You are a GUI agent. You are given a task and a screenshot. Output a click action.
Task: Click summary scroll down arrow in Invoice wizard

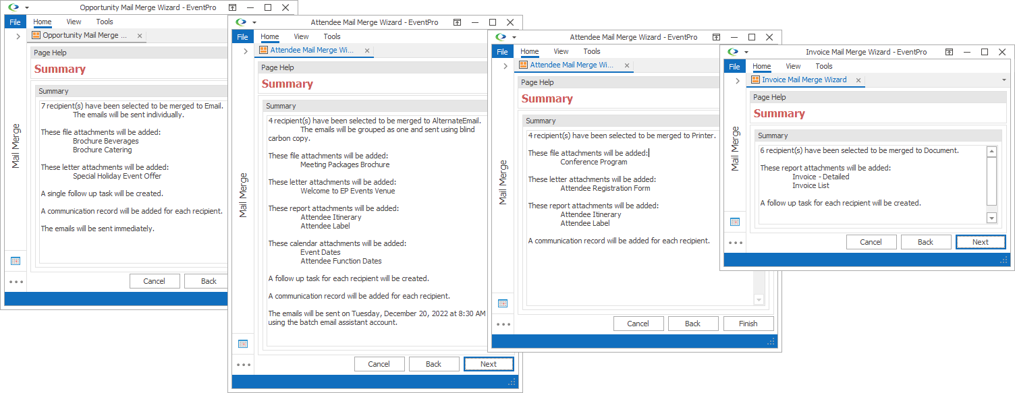pyautogui.click(x=991, y=218)
